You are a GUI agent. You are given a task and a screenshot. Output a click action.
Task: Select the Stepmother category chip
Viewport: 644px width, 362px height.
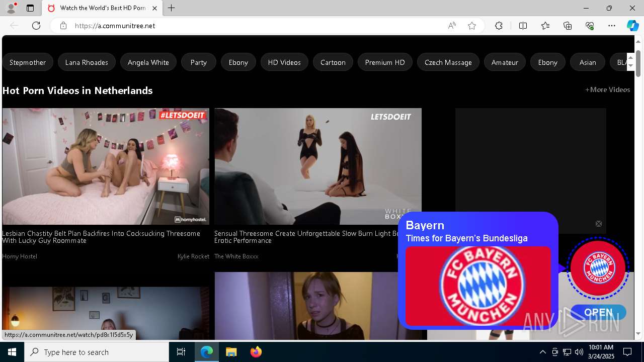tap(28, 62)
